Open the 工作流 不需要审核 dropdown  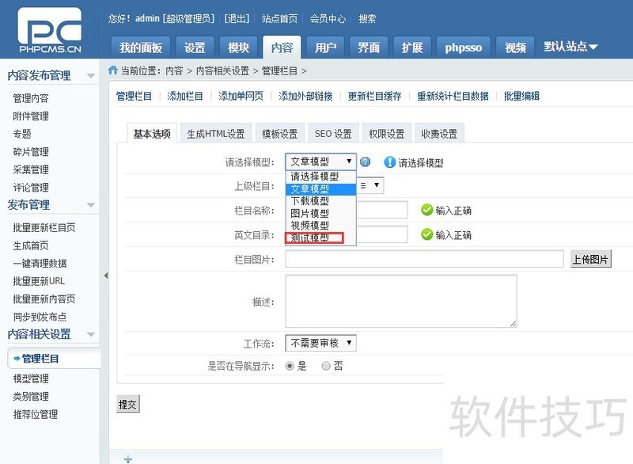tap(320, 344)
